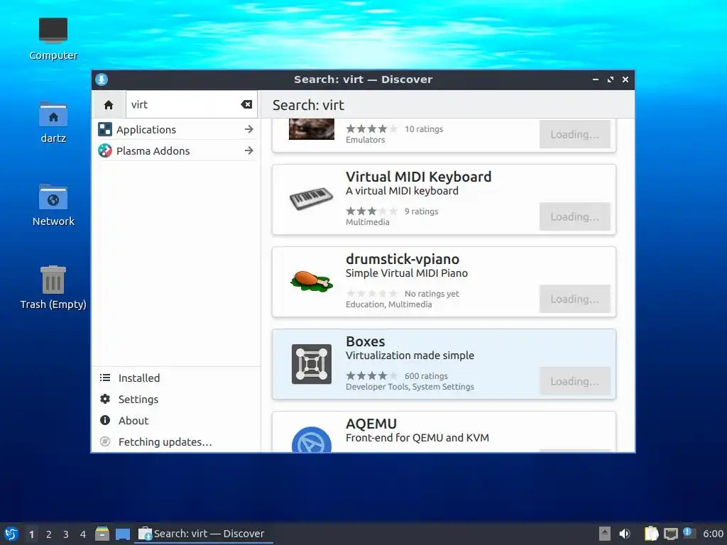The width and height of the screenshot is (727, 545).
Task: Click Discover task in the taskbar
Action: pyautogui.click(x=204, y=534)
